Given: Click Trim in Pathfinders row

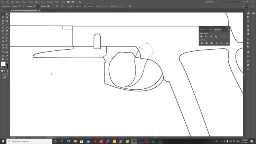Looking at the screenshot, I should pyautogui.click(x=206, y=43).
